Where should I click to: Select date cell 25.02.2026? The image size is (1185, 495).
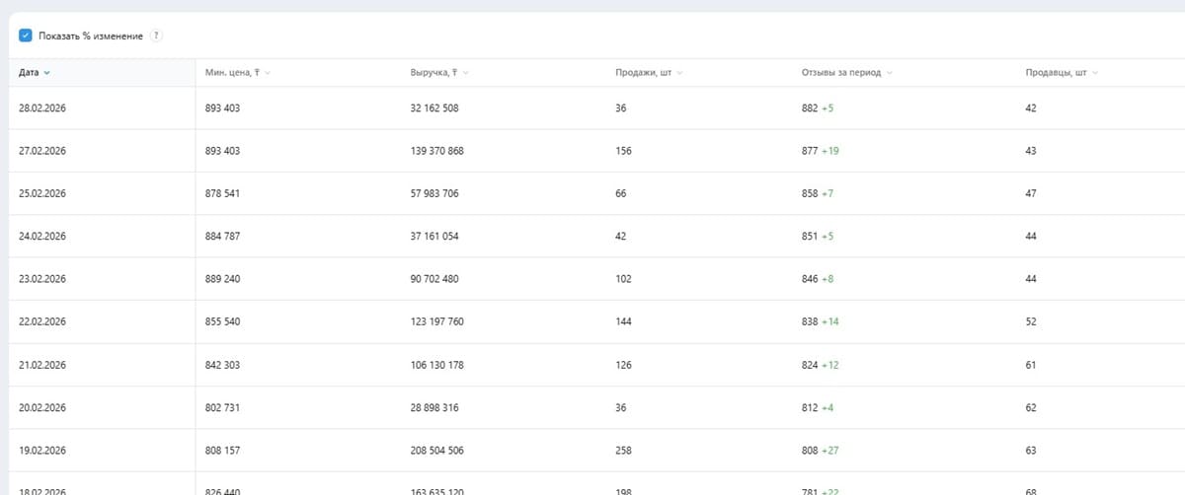pos(42,193)
